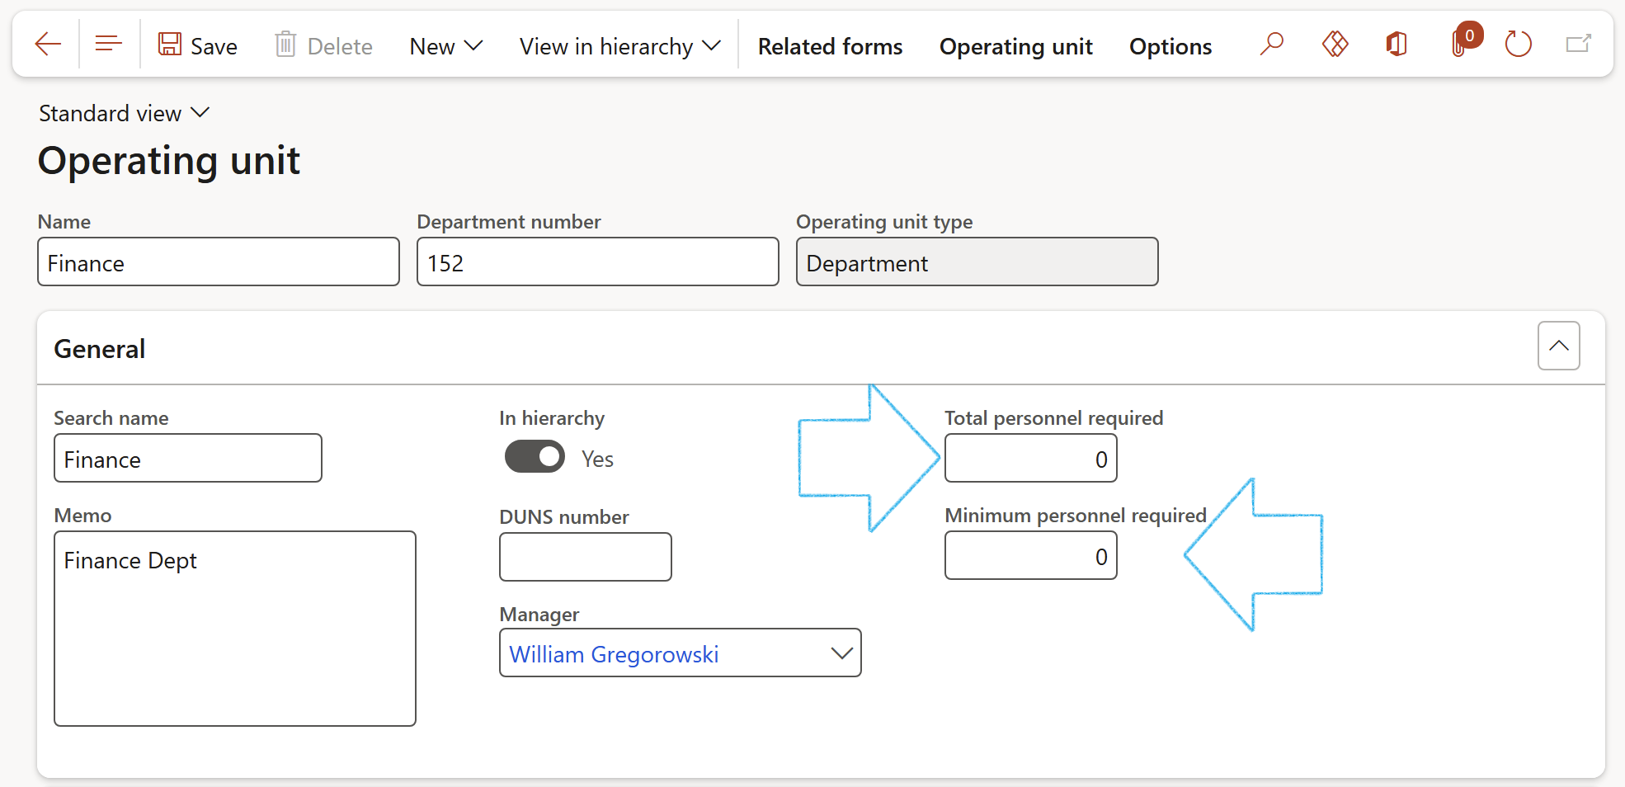This screenshot has width=1625, height=787.
Task: Collapse the General section
Action: coord(1558,346)
